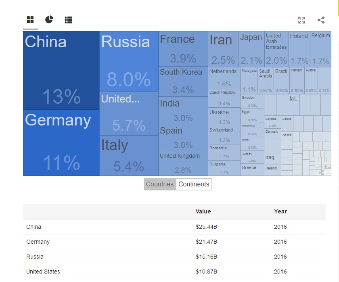Click the South Korea tile

[183, 82]
